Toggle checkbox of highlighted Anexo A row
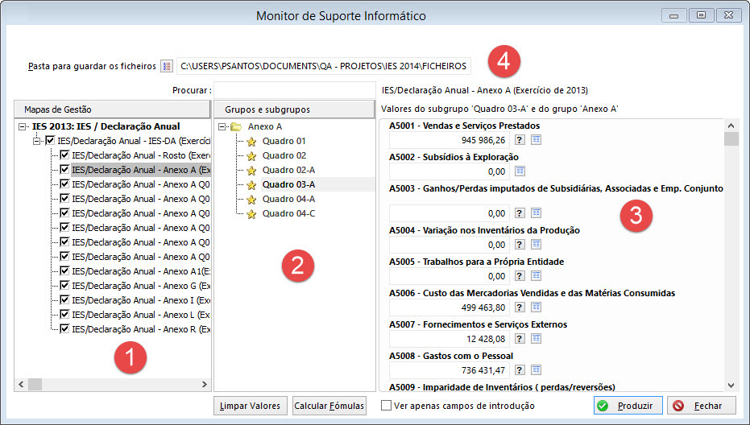 coord(64,169)
